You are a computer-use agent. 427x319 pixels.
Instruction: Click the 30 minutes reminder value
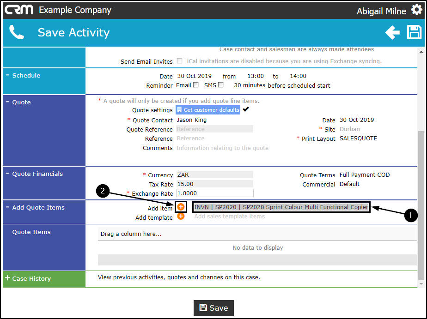(x=250, y=85)
